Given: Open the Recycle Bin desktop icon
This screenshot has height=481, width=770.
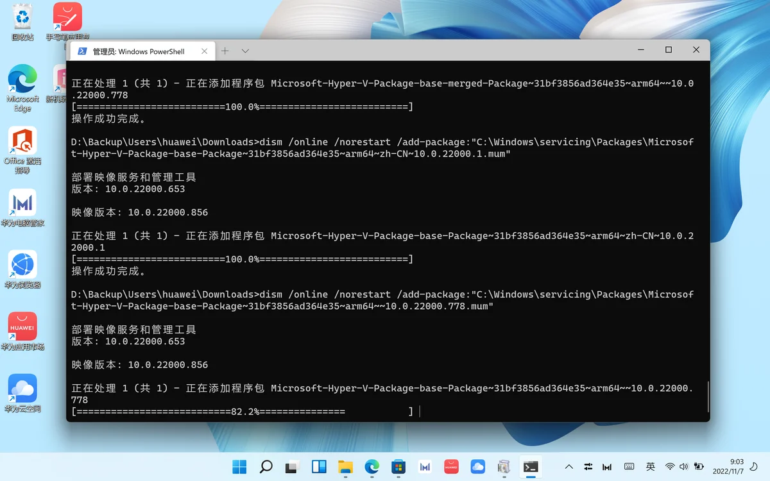Looking at the screenshot, I should coord(22,22).
